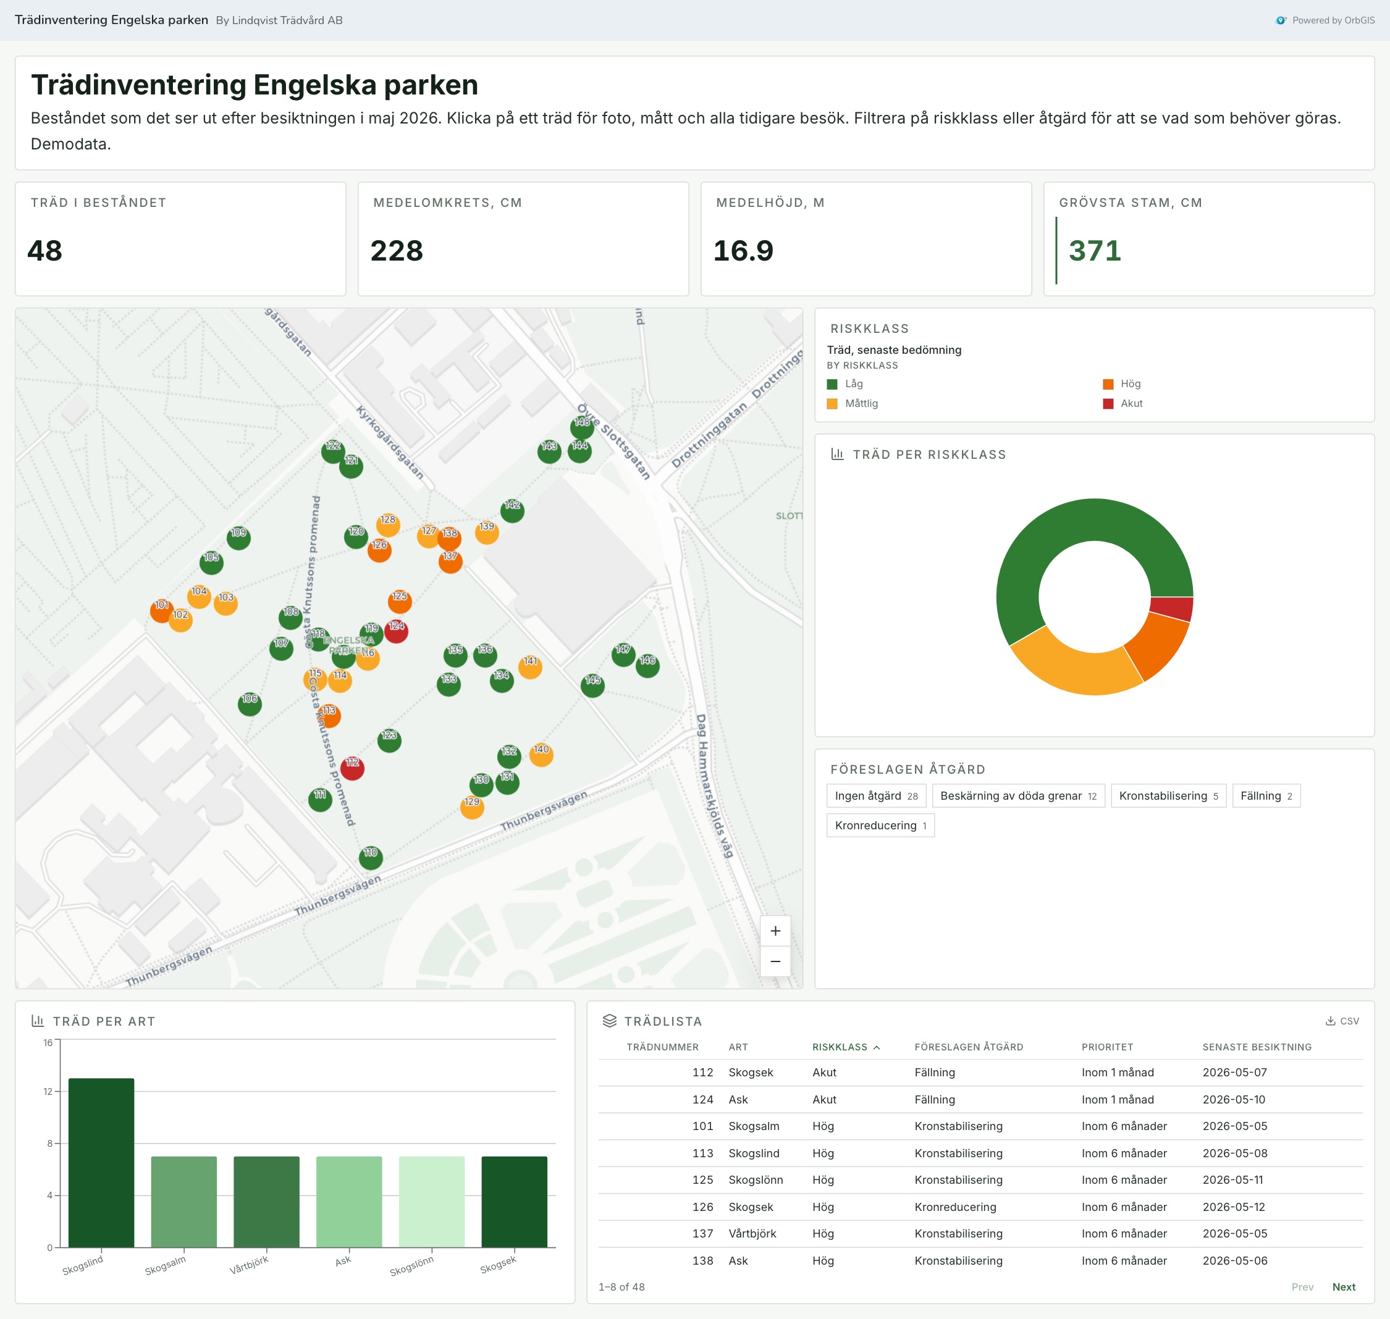This screenshot has width=1390, height=1319.
Task: Select tree marker 145 on the map
Action: [593, 685]
